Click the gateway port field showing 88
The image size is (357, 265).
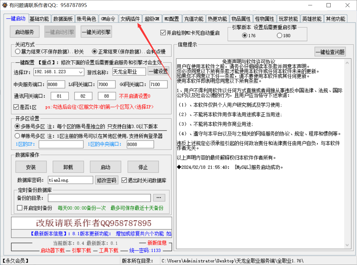point(107,96)
